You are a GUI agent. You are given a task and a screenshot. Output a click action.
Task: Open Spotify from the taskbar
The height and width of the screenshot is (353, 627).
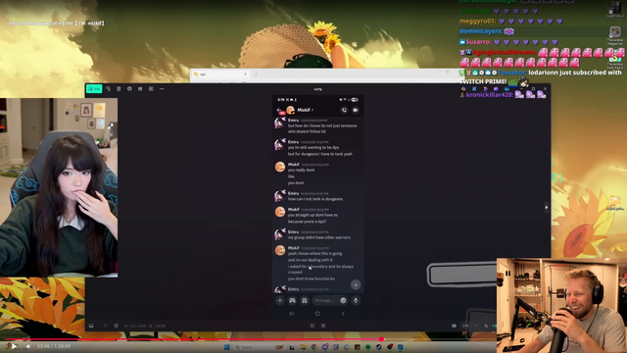368,347
